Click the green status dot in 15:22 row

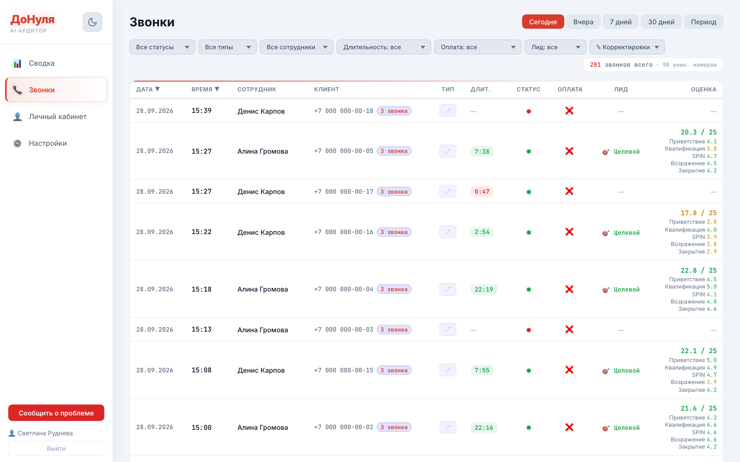point(529,232)
